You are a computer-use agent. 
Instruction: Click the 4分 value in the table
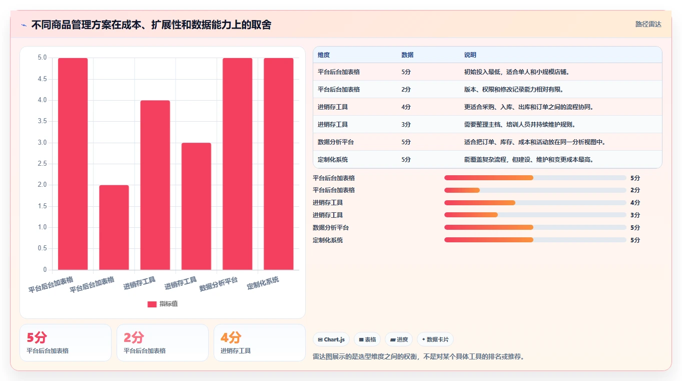pos(406,107)
